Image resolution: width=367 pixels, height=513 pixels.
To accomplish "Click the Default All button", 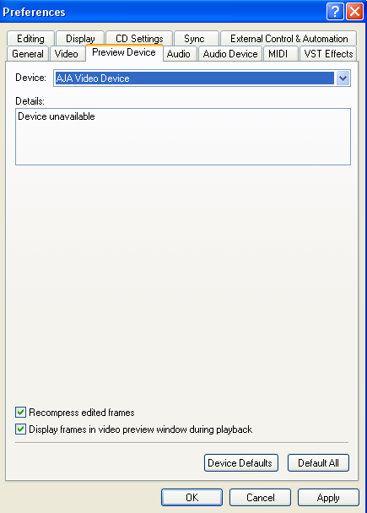I will click(x=318, y=462).
